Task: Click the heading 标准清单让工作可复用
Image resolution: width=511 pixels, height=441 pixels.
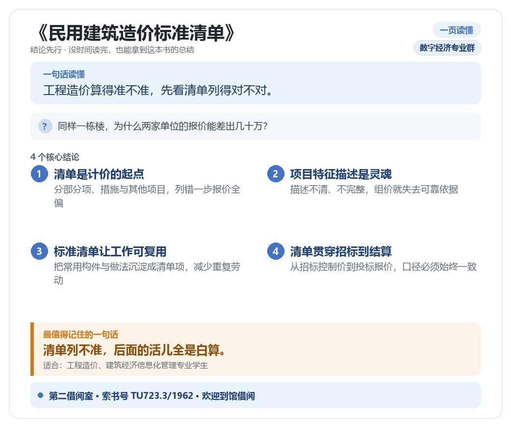Action: coord(110,251)
